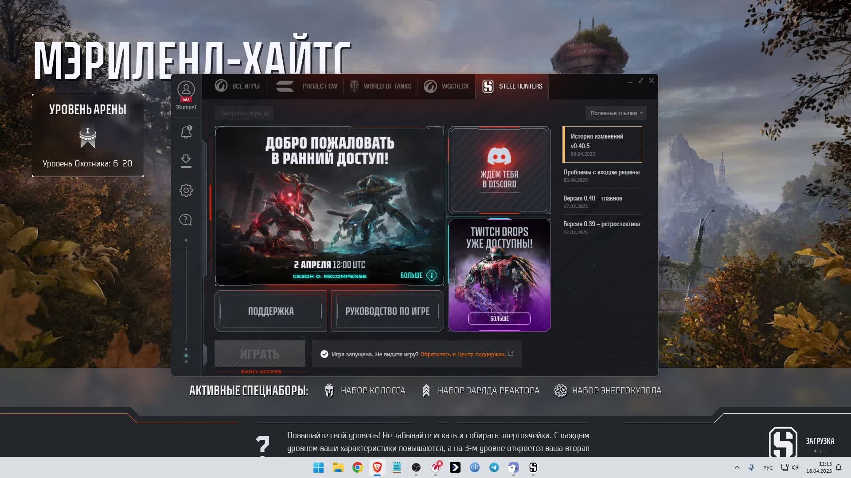Click the three dots sidebar menu
The height and width of the screenshot is (478, 851).
(x=186, y=355)
